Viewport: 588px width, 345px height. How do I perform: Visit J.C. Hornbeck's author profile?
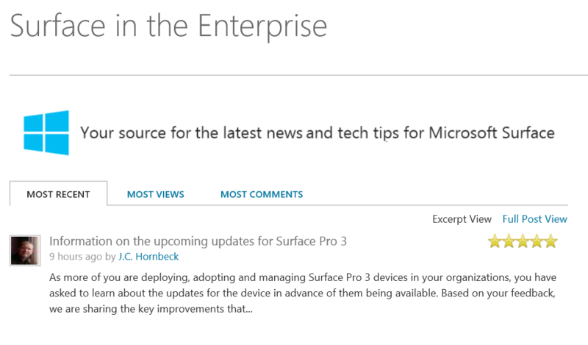point(148,257)
